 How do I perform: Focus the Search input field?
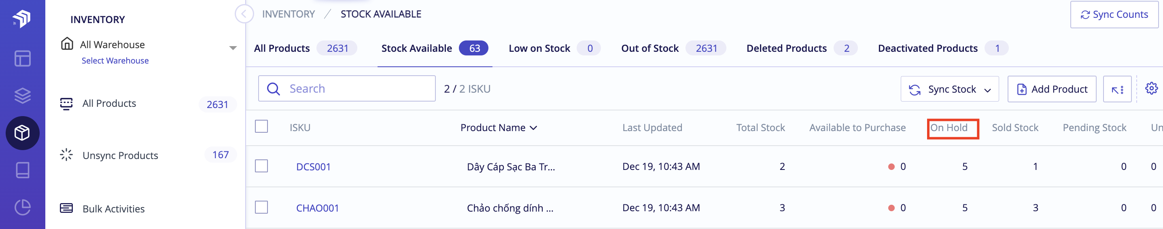point(347,89)
